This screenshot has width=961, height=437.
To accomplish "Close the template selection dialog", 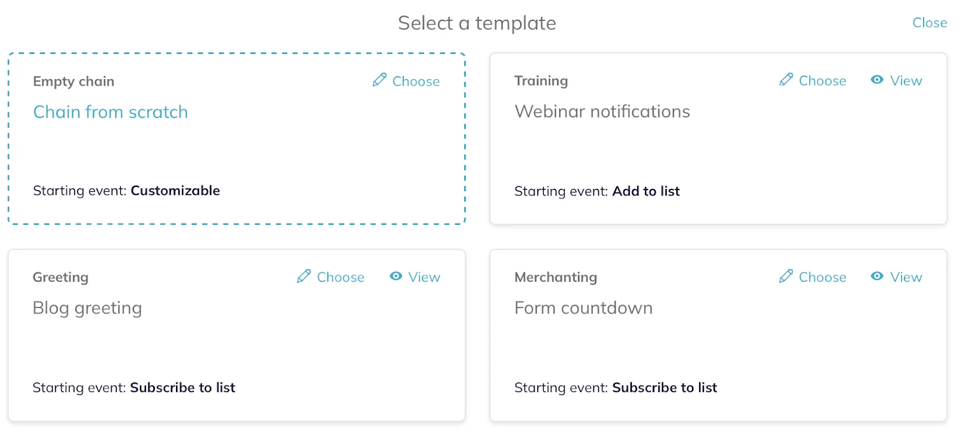I will click(x=929, y=23).
